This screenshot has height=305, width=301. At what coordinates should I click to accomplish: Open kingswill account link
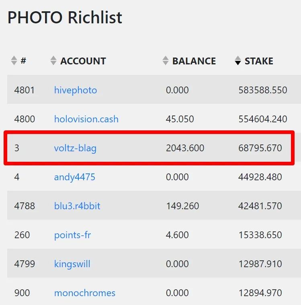point(72,264)
